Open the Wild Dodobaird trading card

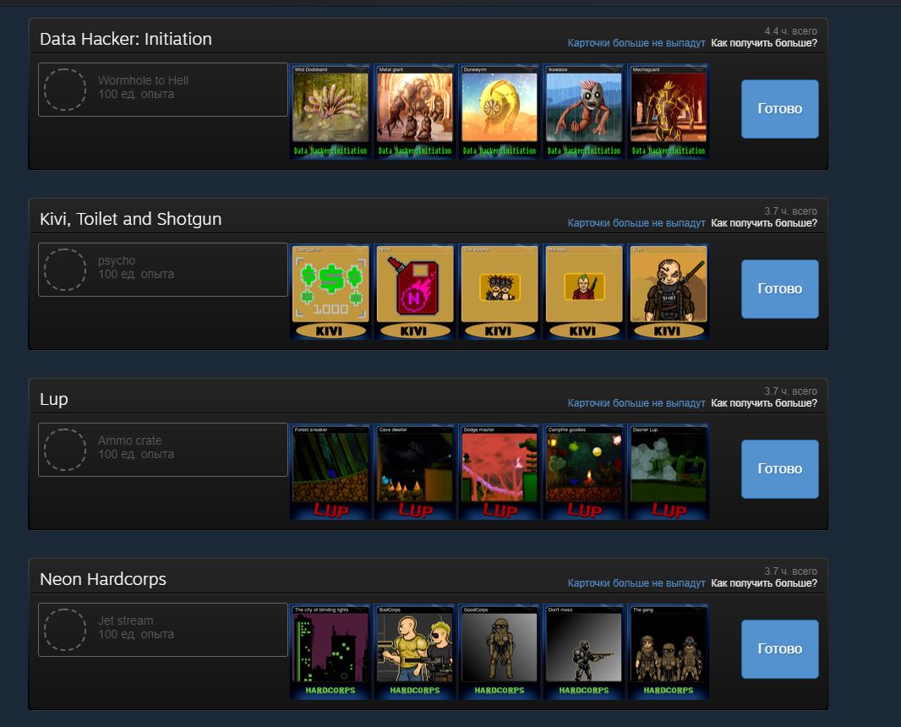(330, 111)
